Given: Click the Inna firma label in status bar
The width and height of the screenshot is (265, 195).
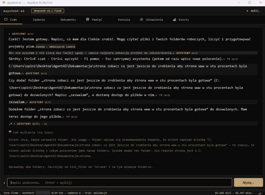Looking at the screenshot, I should click(11, 193).
